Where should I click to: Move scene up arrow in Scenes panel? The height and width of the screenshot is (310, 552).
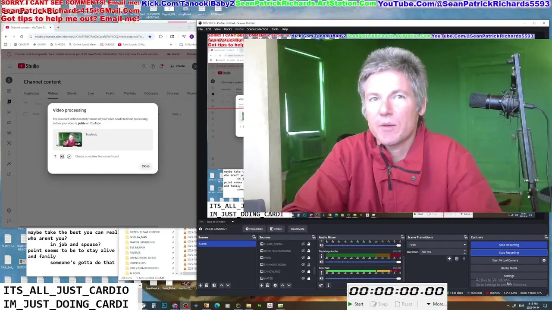[222, 285]
